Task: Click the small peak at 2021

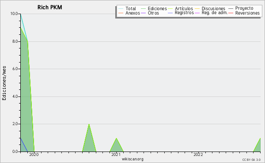Action: point(116,138)
